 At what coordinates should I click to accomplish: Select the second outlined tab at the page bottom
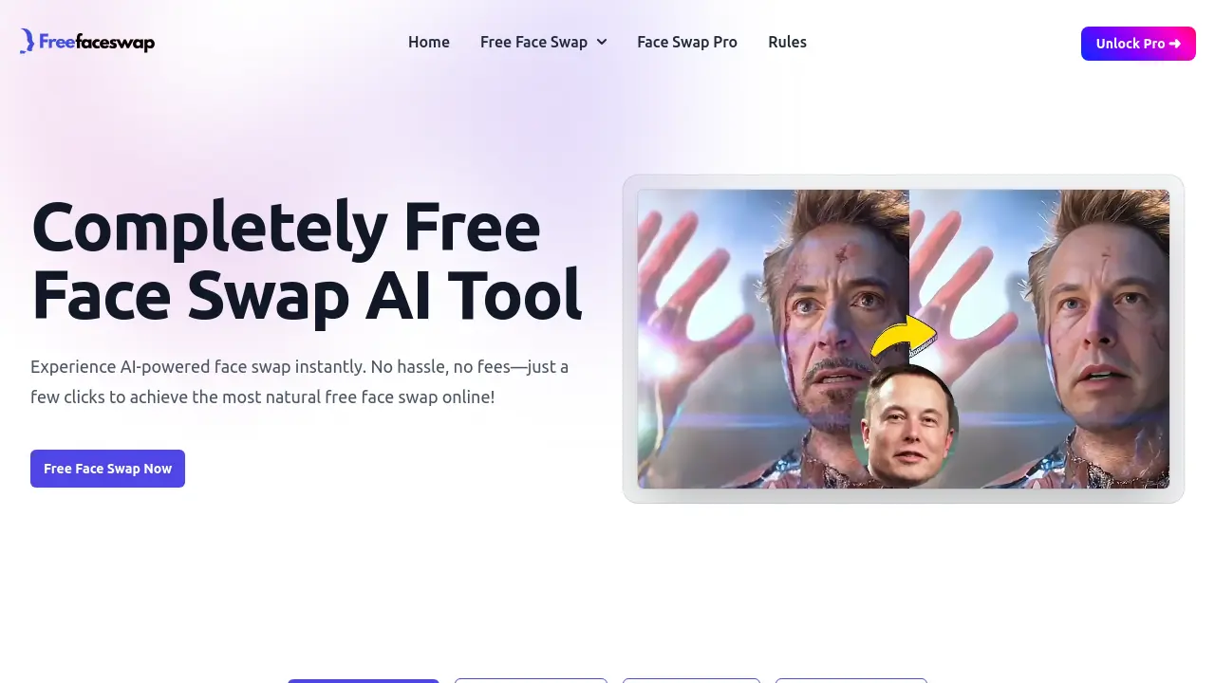(531, 680)
